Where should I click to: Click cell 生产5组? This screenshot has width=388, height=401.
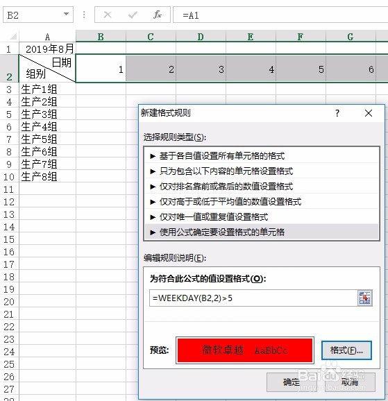48,139
